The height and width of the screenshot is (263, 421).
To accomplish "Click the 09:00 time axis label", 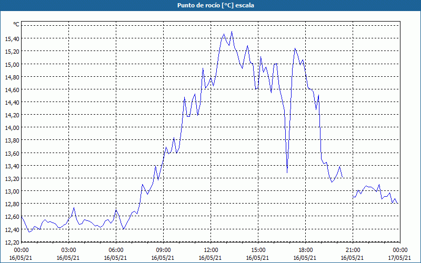I will coord(163,250).
